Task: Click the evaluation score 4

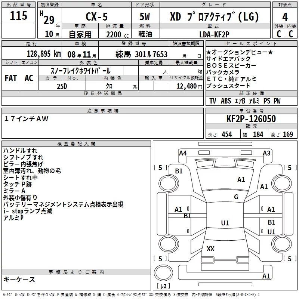Action: [x=285, y=16]
